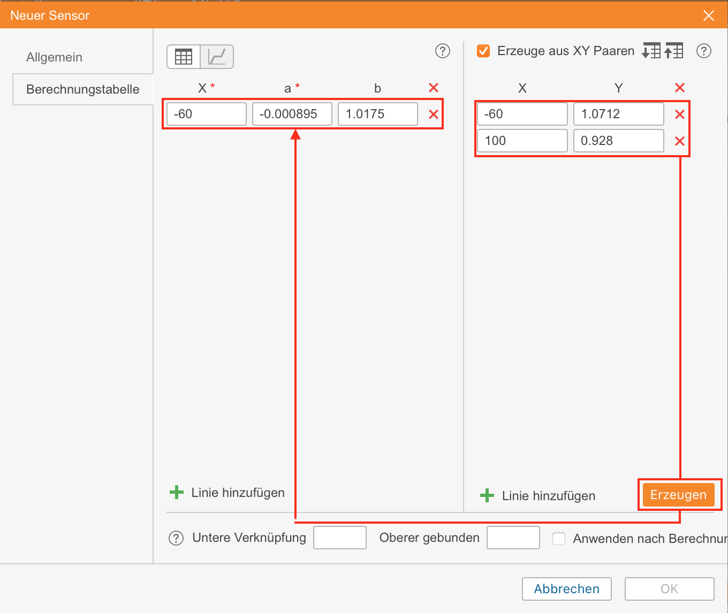Delete XY pair row with 1.0712

tap(680, 114)
